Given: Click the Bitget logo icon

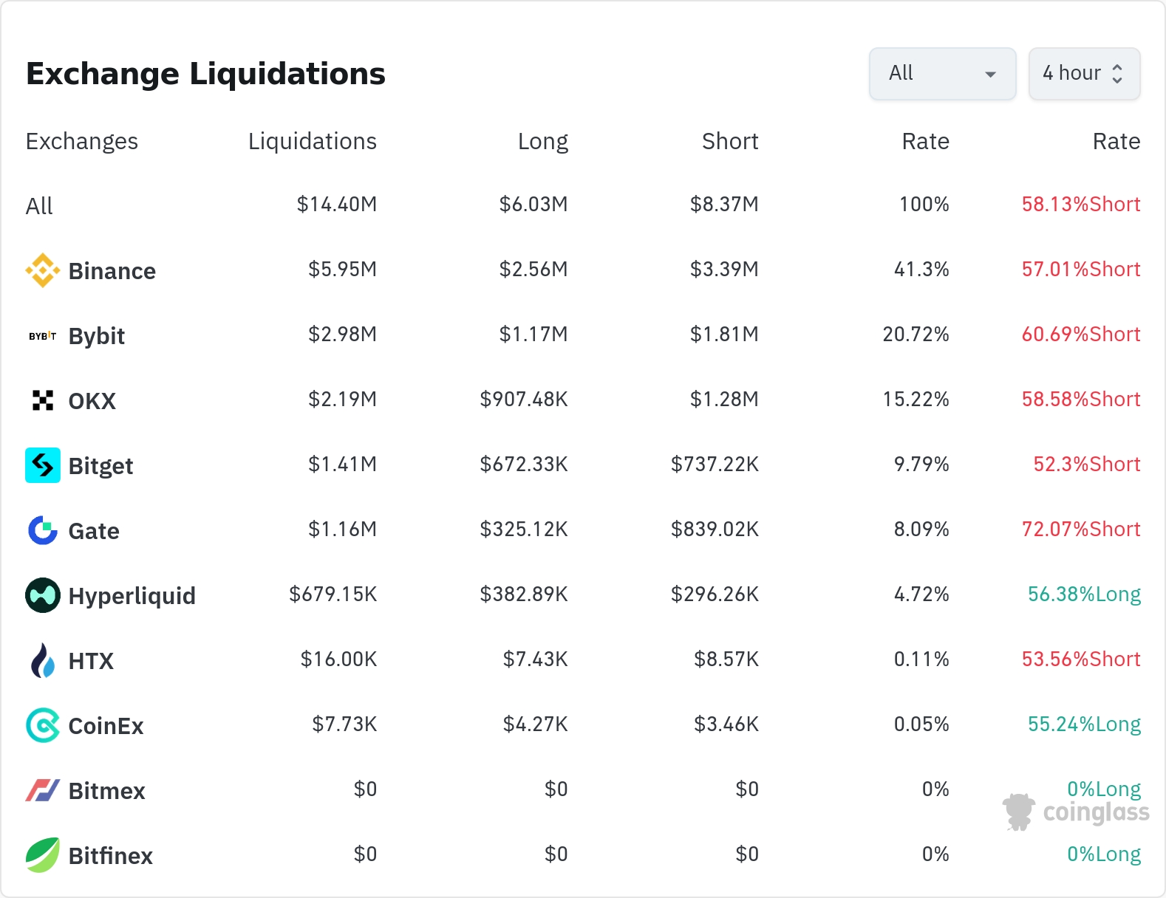Looking at the screenshot, I should [42, 465].
